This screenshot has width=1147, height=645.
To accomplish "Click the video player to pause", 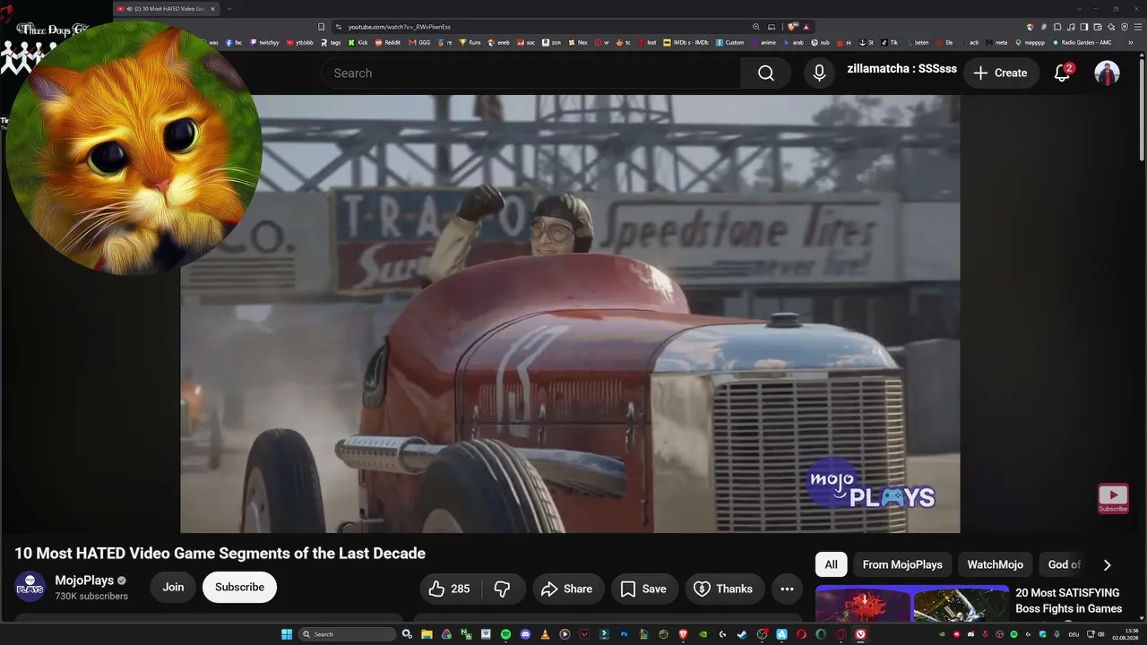I will 570,314.
